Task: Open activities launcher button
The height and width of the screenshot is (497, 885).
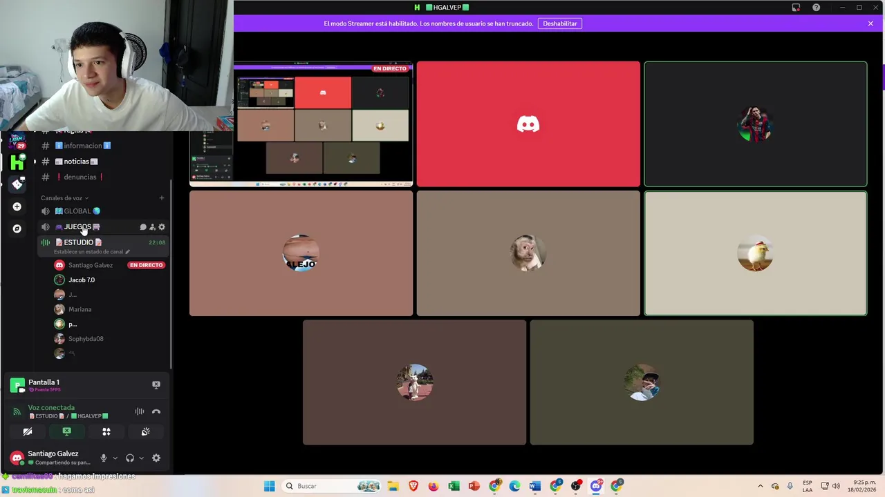Action: (106, 431)
